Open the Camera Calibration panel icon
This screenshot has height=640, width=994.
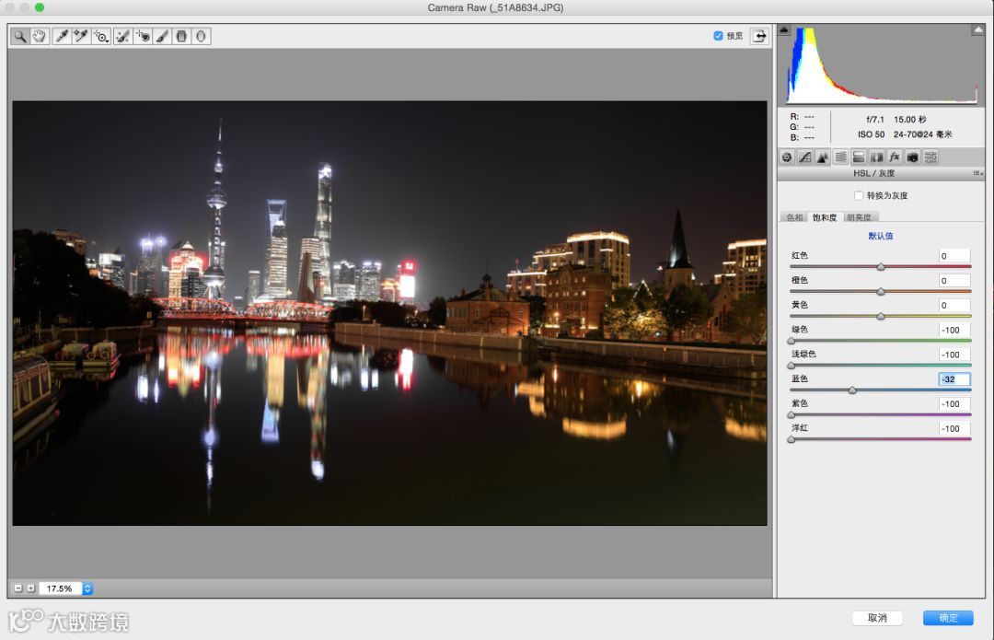(x=912, y=157)
